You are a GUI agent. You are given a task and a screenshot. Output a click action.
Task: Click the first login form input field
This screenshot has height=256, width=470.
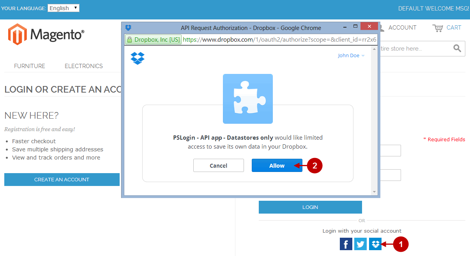pyautogui.click(x=390, y=151)
